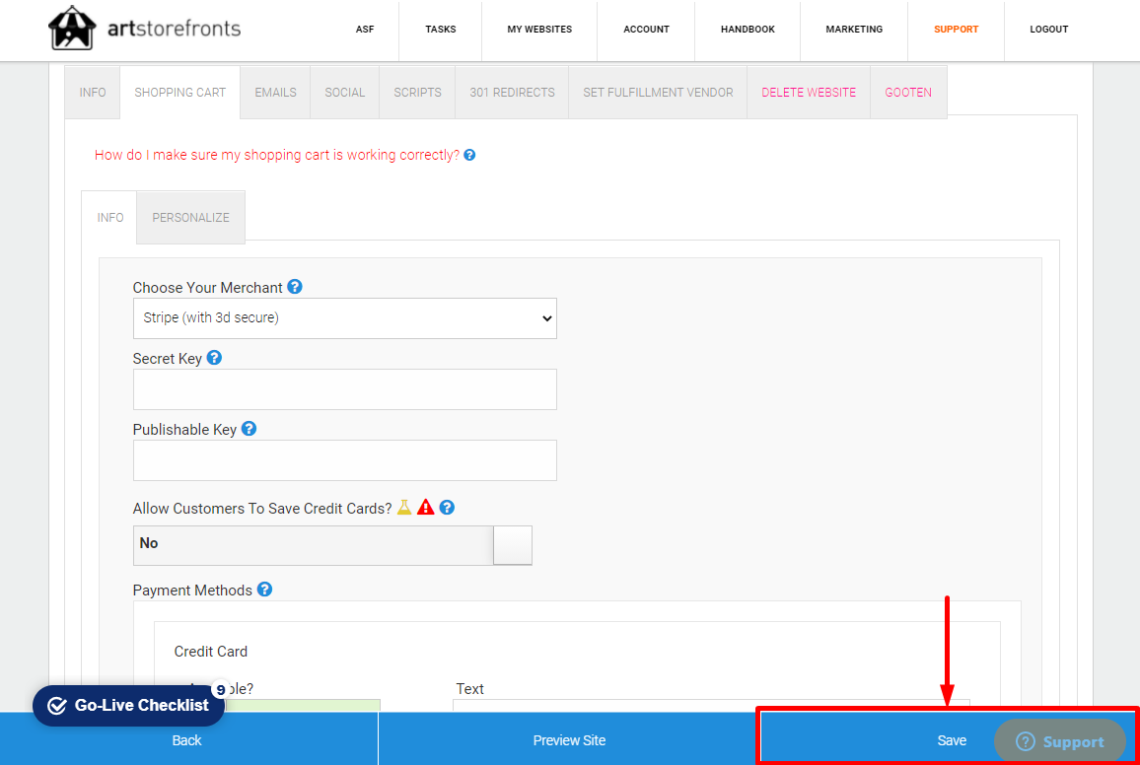Open the ASF menu item

click(x=365, y=30)
